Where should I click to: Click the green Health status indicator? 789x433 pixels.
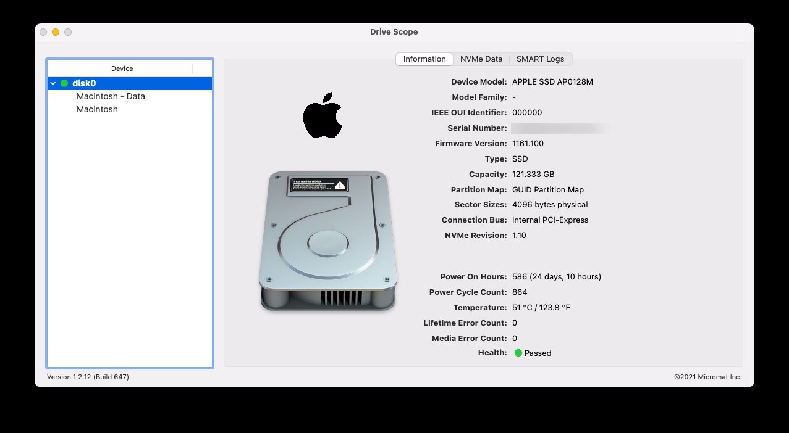point(518,353)
